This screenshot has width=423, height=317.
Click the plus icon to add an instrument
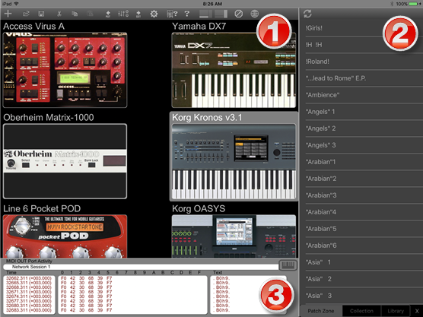click(x=8, y=14)
